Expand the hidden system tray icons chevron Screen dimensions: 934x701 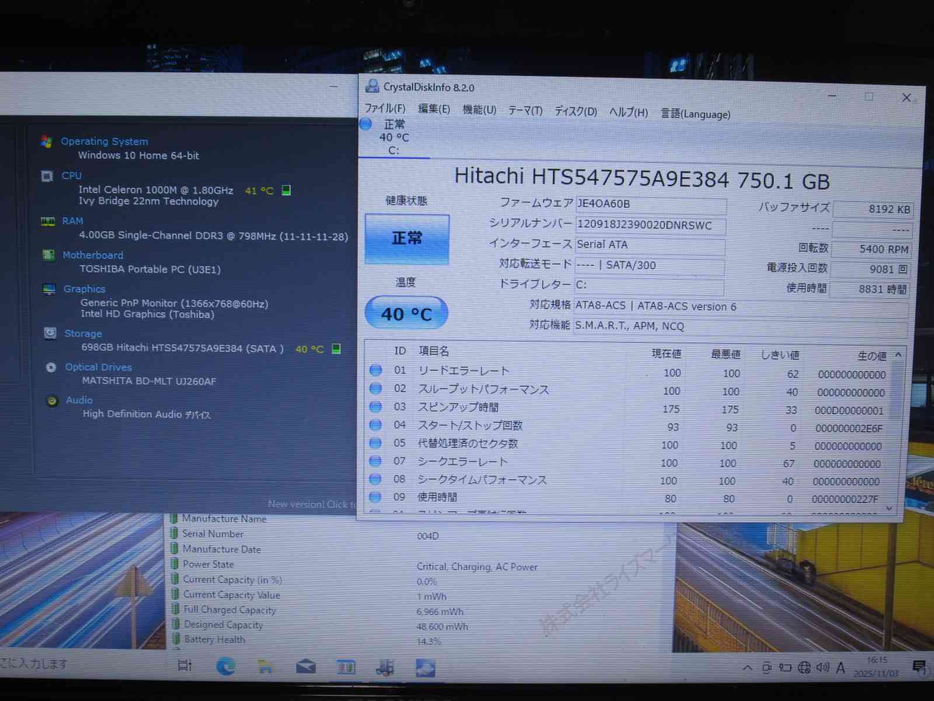coord(747,668)
